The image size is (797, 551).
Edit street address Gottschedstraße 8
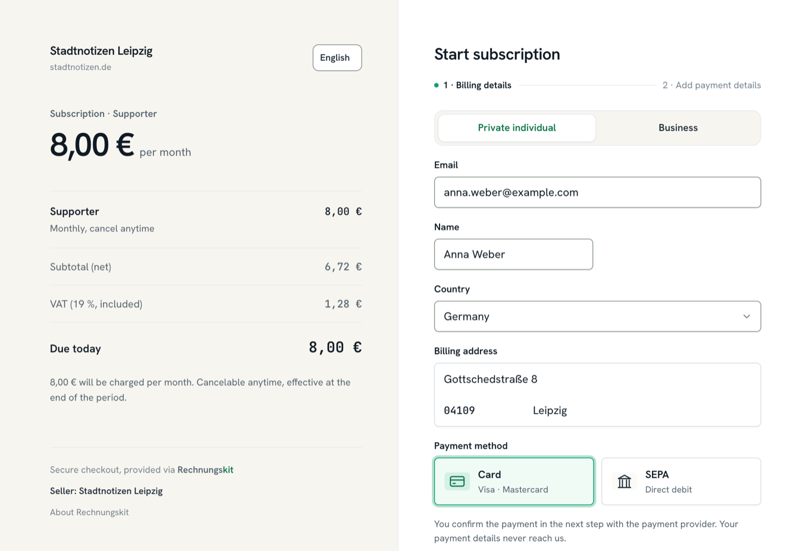coord(597,379)
